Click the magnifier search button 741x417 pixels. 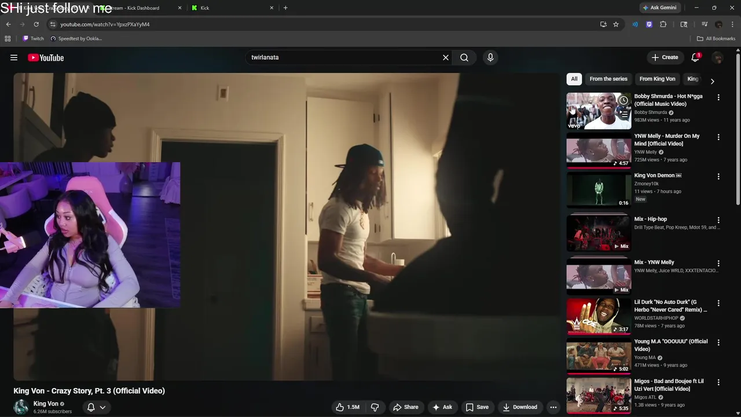(x=464, y=57)
